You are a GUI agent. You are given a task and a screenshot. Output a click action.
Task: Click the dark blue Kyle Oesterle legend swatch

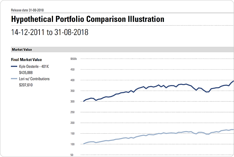[x=14, y=66]
